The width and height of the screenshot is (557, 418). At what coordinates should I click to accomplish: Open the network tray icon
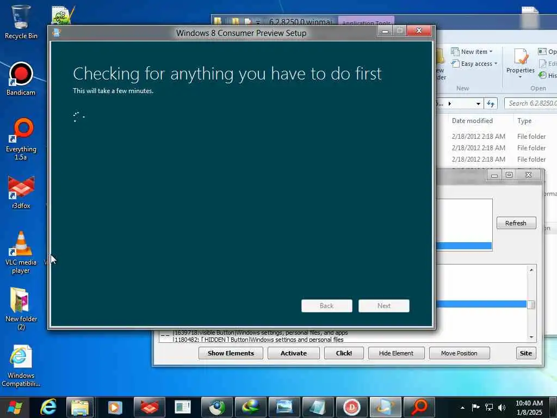click(489, 407)
